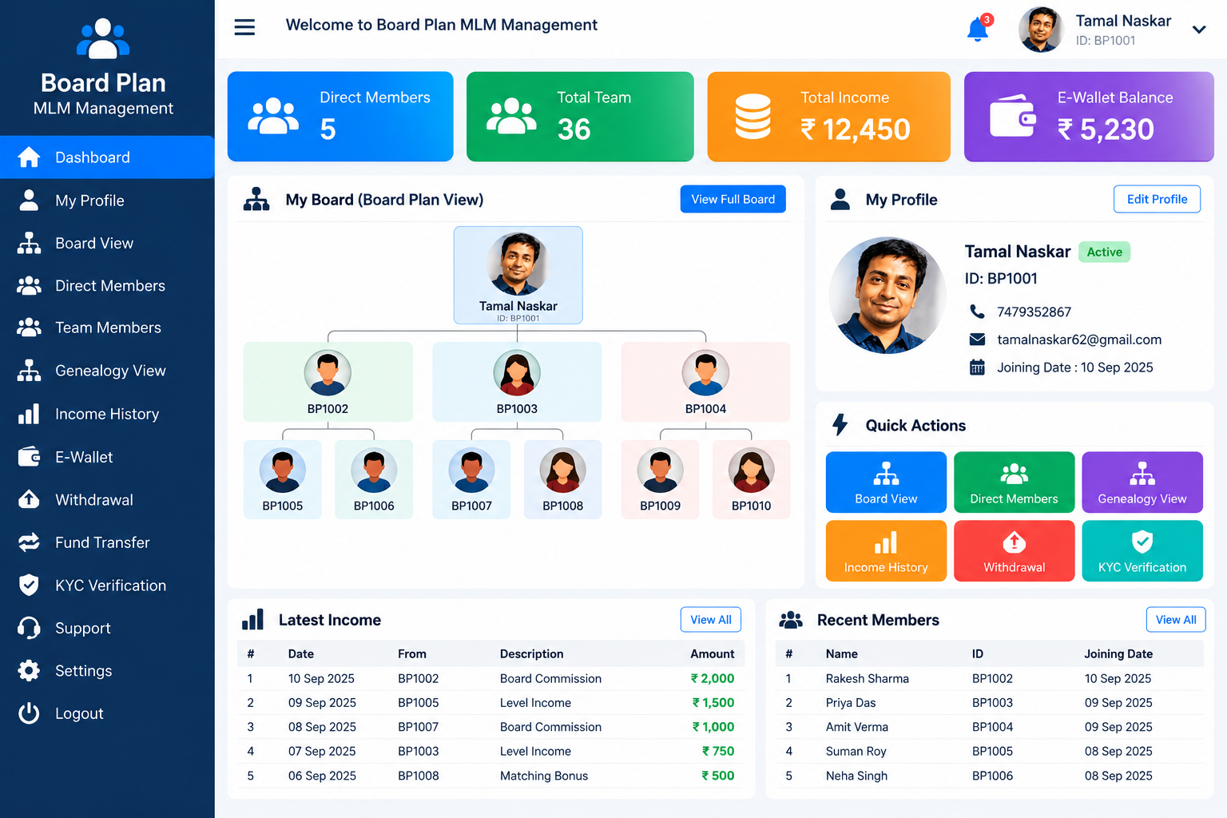Select the Tamal Naskar root board node
This screenshot has width=1227, height=818.
pos(518,275)
